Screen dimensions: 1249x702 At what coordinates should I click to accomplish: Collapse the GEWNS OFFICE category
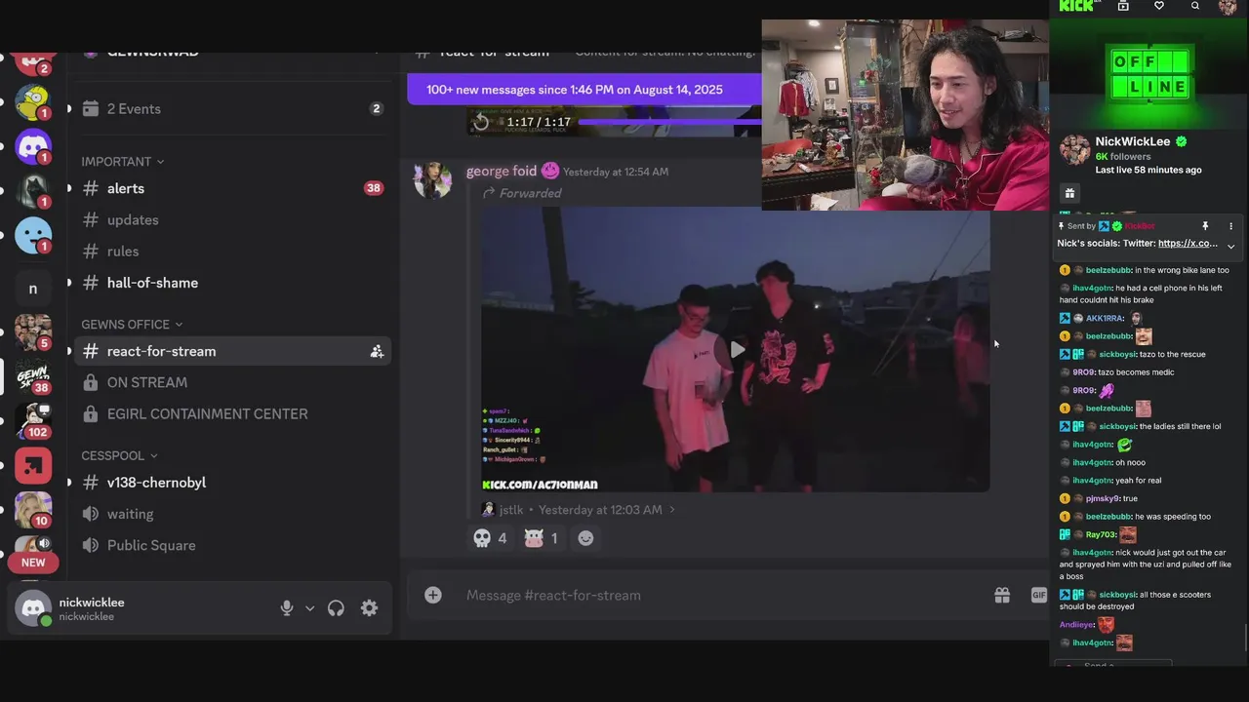[x=132, y=325]
